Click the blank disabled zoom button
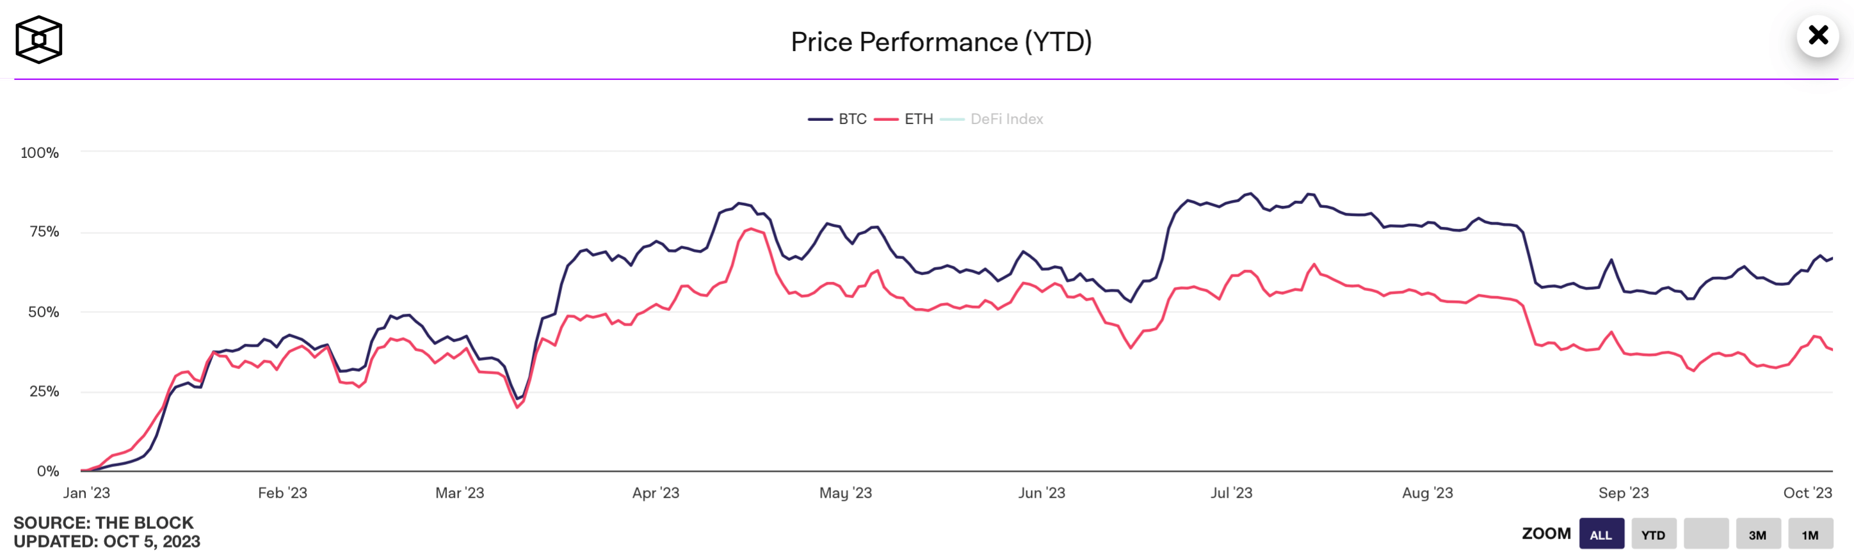The image size is (1854, 559). pyautogui.click(x=1705, y=535)
